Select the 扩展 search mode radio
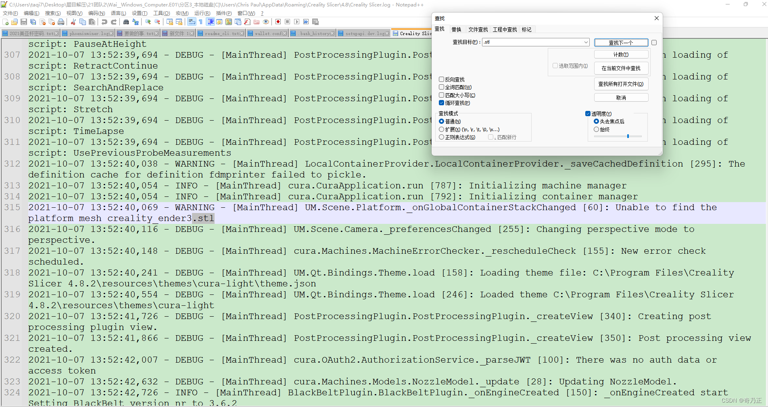The height and width of the screenshot is (407, 768). coord(441,129)
